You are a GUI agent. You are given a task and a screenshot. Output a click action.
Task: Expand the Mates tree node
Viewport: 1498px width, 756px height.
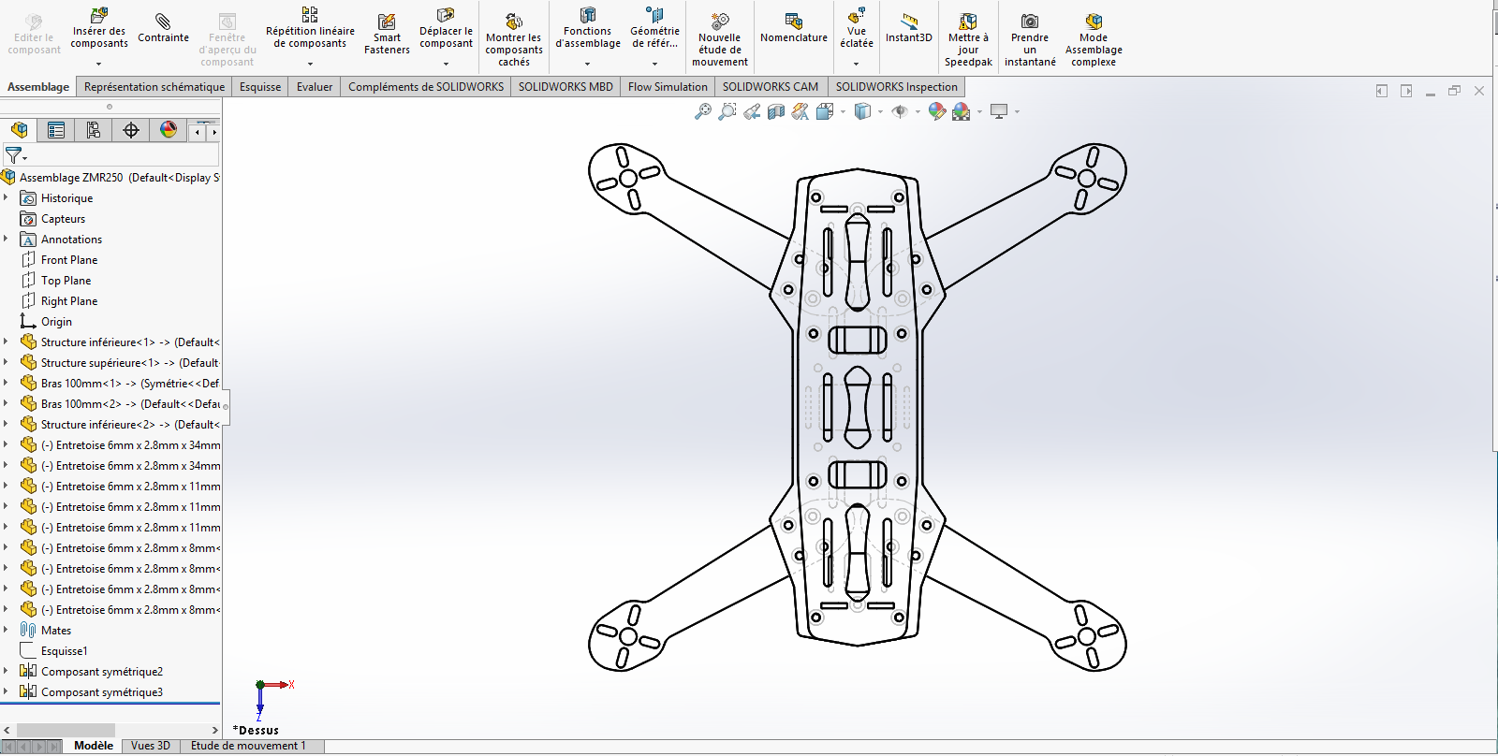[x=6, y=630]
